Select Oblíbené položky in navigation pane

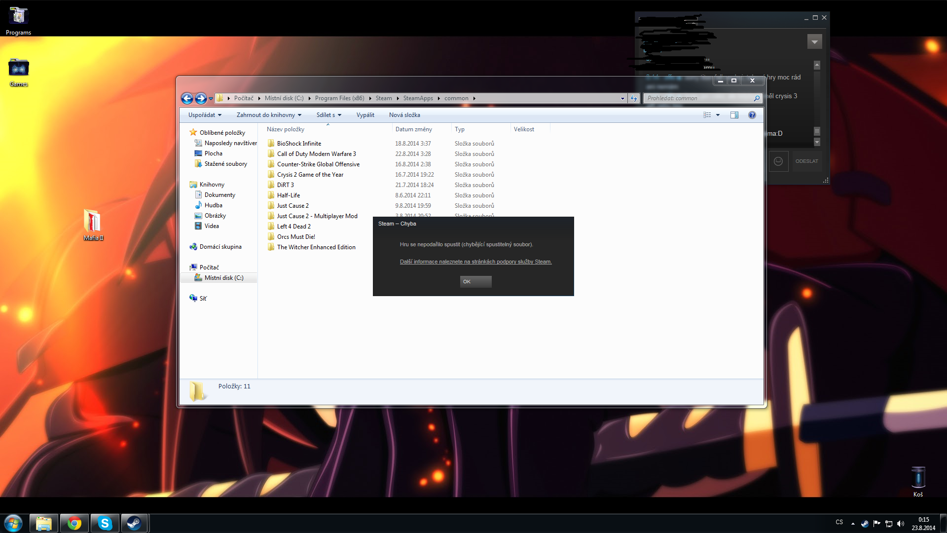point(222,133)
